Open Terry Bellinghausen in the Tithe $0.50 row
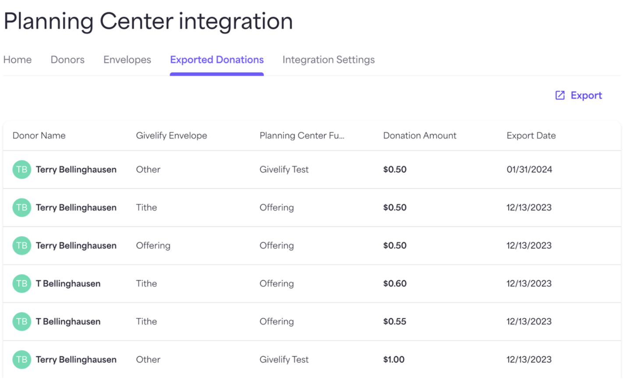This screenshot has width=623, height=383. coord(76,208)
